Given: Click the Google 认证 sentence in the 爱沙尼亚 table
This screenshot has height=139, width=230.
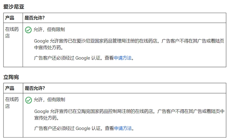Looking at the screenshot, I should point(84,58).
